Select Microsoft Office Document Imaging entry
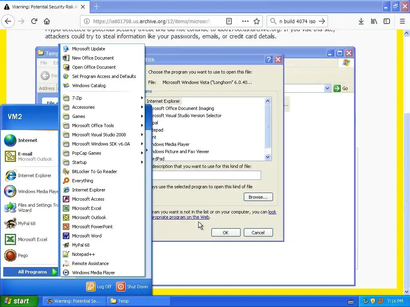 [x=183, y=108]
